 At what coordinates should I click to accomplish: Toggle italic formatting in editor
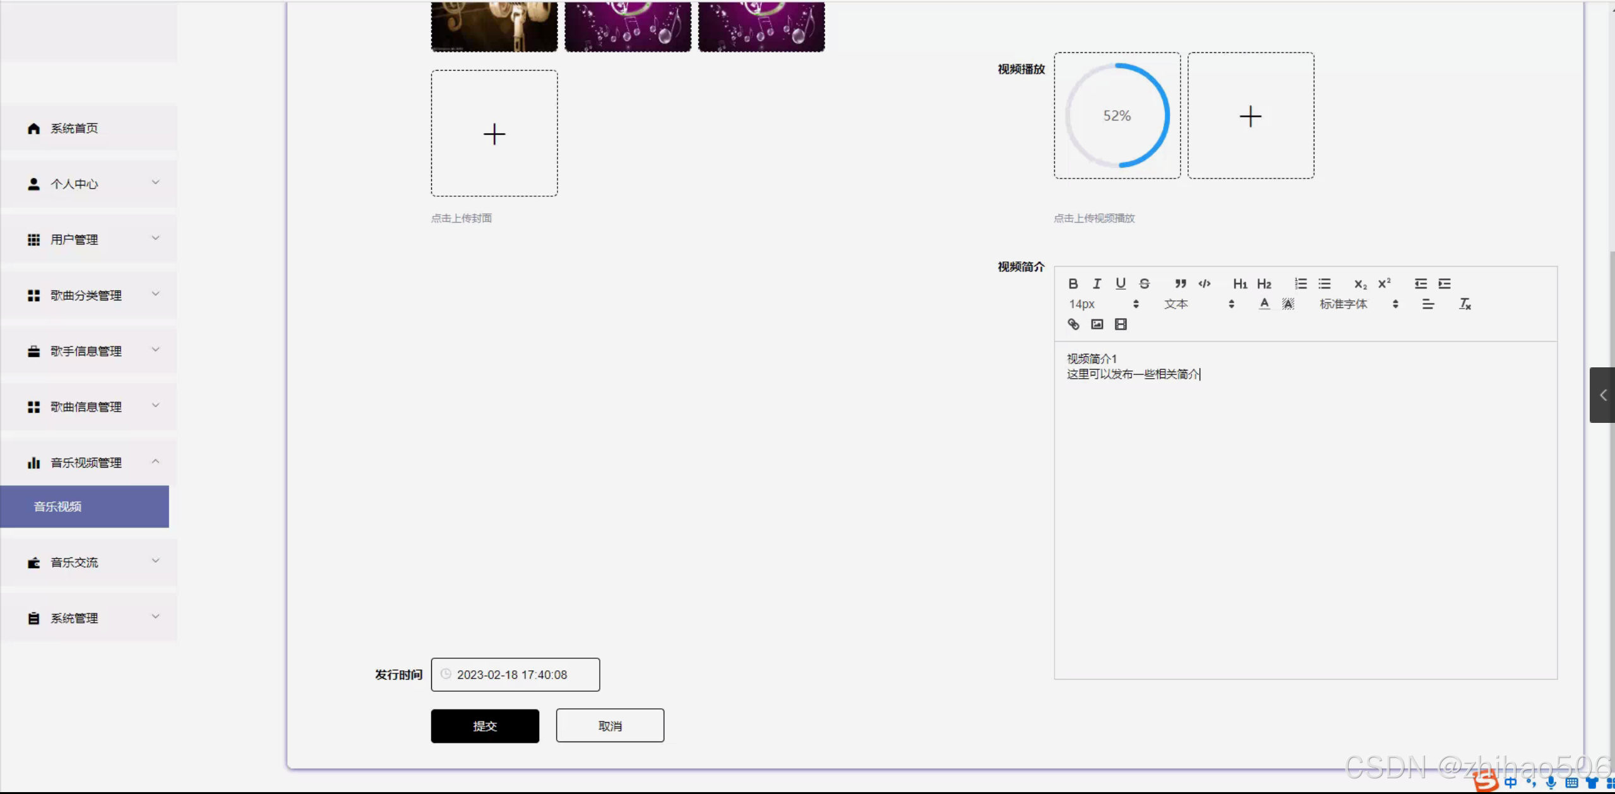pos(1097,284)
